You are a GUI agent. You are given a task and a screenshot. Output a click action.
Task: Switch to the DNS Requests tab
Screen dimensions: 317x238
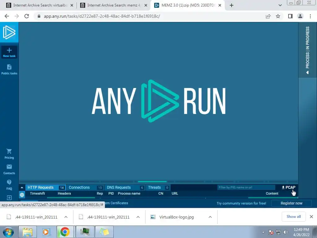tap(125, 187)
